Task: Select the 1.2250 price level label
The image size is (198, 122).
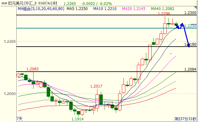Action: coord(190,26)
